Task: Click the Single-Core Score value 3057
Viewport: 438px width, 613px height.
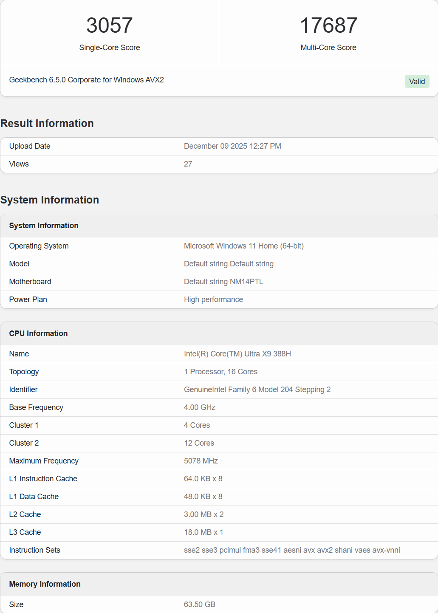Action: pyautogui.click(x=110, y=25)
